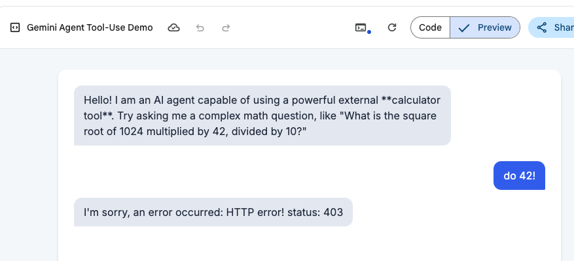This screenshot has height=261, width=574.
Task: Click the HTTP error status 403 message
Action: 213,212
